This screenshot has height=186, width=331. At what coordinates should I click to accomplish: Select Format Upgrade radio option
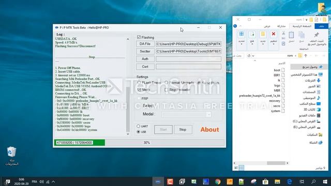coord(167,83)
